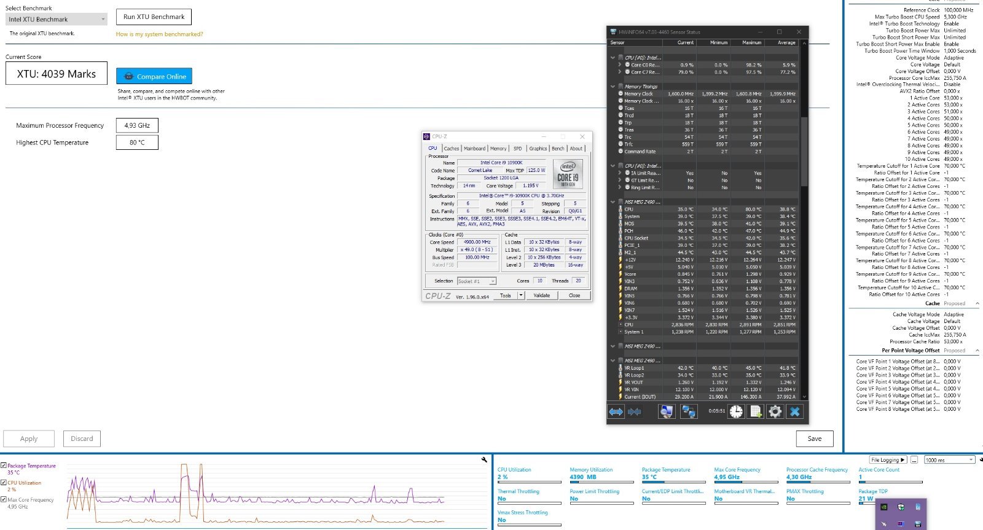
Task: Reset HWiNFO elapsed time clock icon
Action: [736, 411]
